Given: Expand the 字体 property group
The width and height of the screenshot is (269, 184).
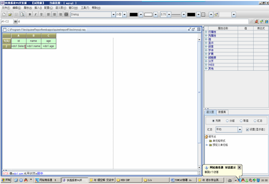Looking at the screenshot, I should (x=206, y=50).
